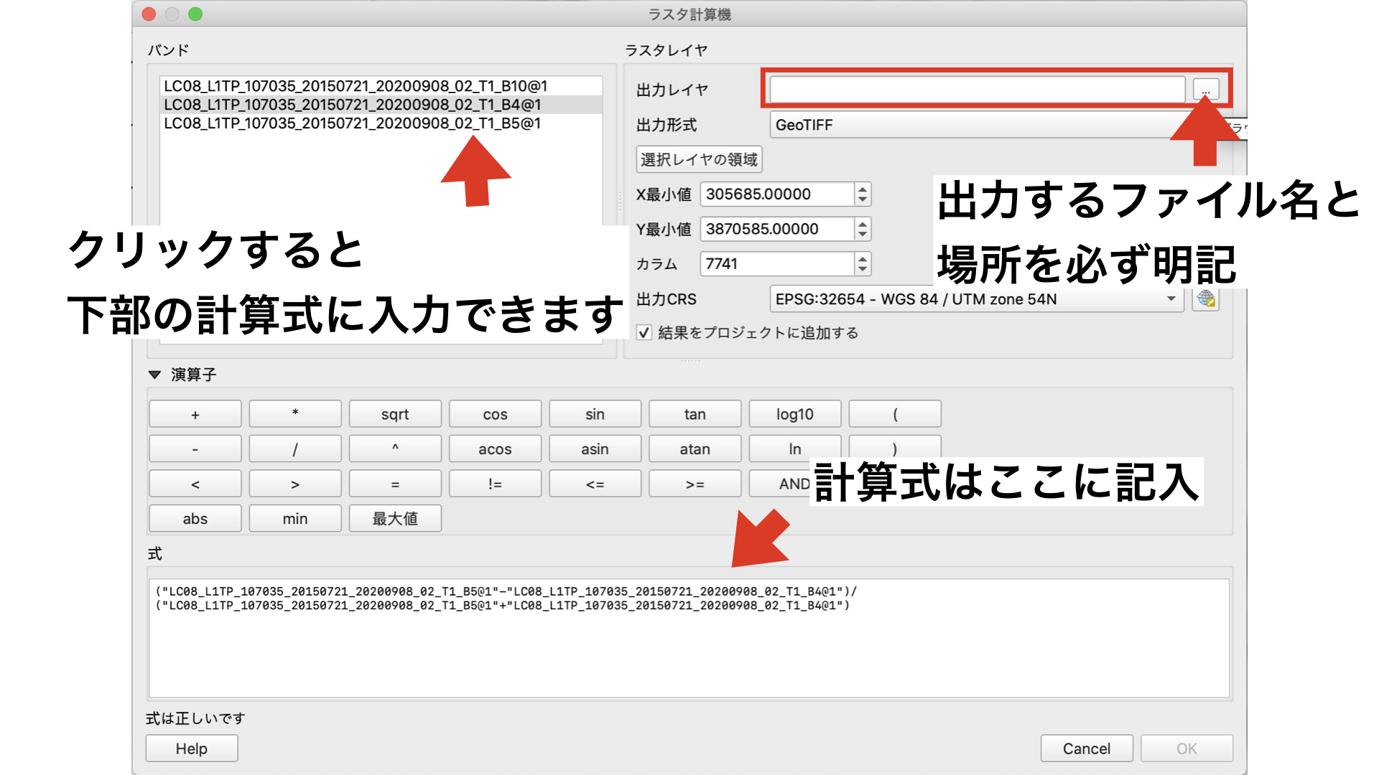Image resolution: width=1379 pixels, height=775 pixels.
Task: Click the = equals operator button
Action: [395, 484]
